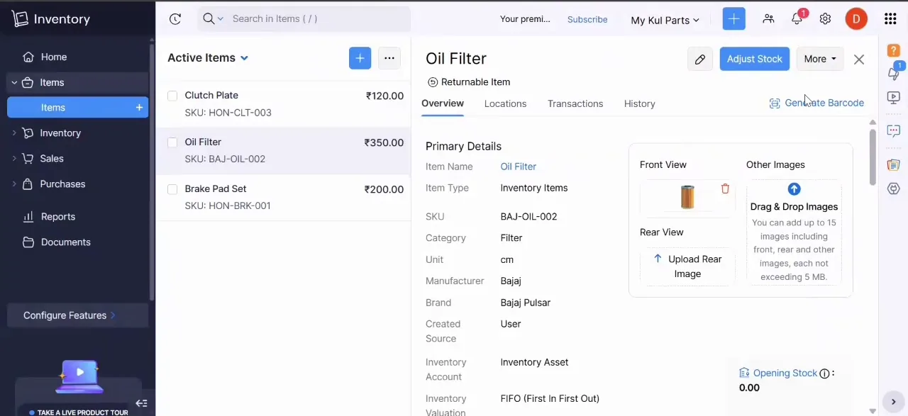Open the Clutch Plate item row

[x=284, y=103]
